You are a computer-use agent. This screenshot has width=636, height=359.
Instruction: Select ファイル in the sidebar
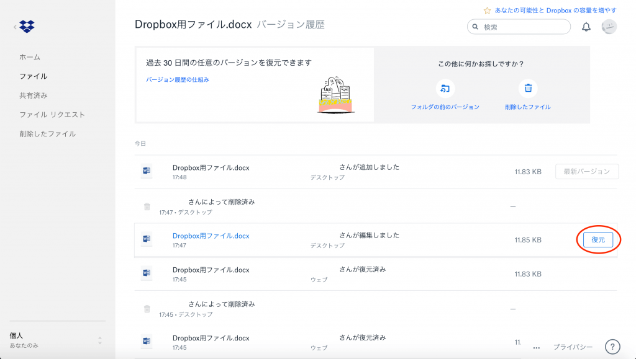coord(34,76)
